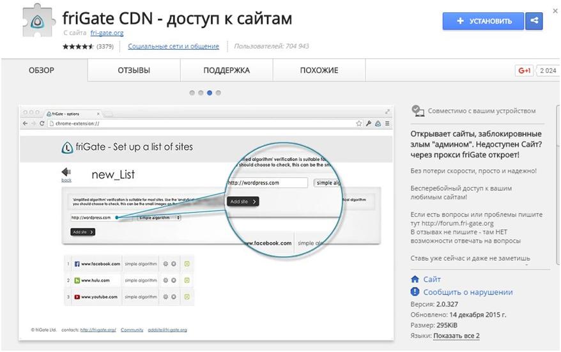Click the home icon beside Сайт
The height and width of the screenshot is (352, 561).
pos(415,279)
